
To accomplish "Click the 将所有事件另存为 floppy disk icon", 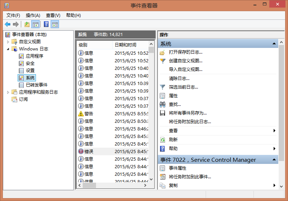I will click(x=163, y=113).
